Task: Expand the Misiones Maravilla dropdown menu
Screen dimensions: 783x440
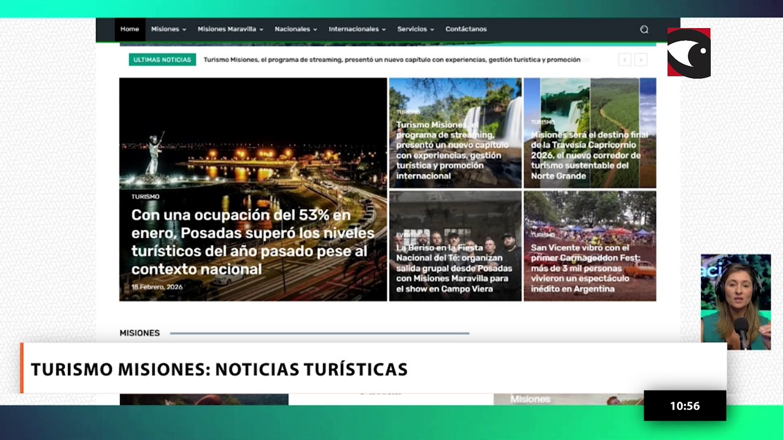Action: 230,29
